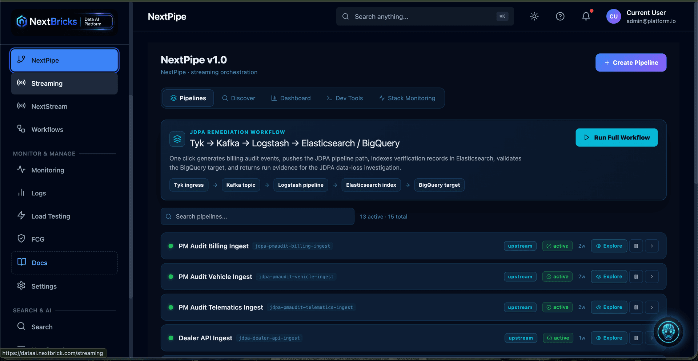The image size is (698, 361).
Task: Click the Kafka topic step chip
Action: pyautogui.click(x=241, y=185)
